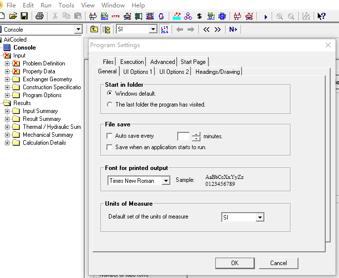Expand the Program Options tree node

(x=7, y=95)
